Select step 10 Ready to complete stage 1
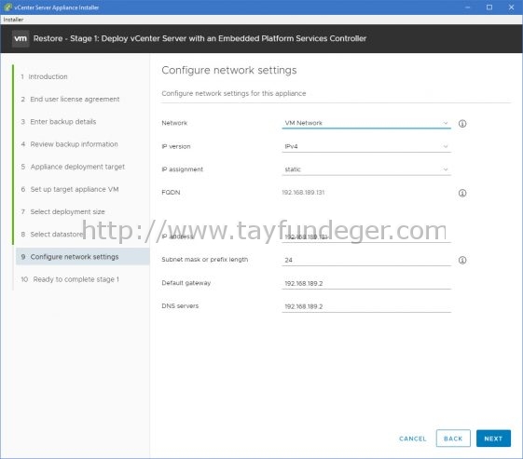This screenshot has width=523, height=459. 70,279
